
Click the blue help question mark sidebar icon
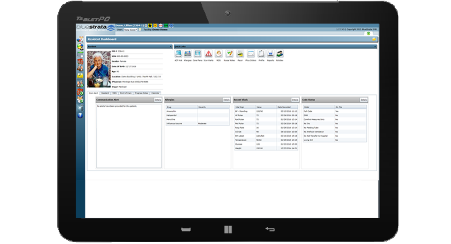(80, 115)
